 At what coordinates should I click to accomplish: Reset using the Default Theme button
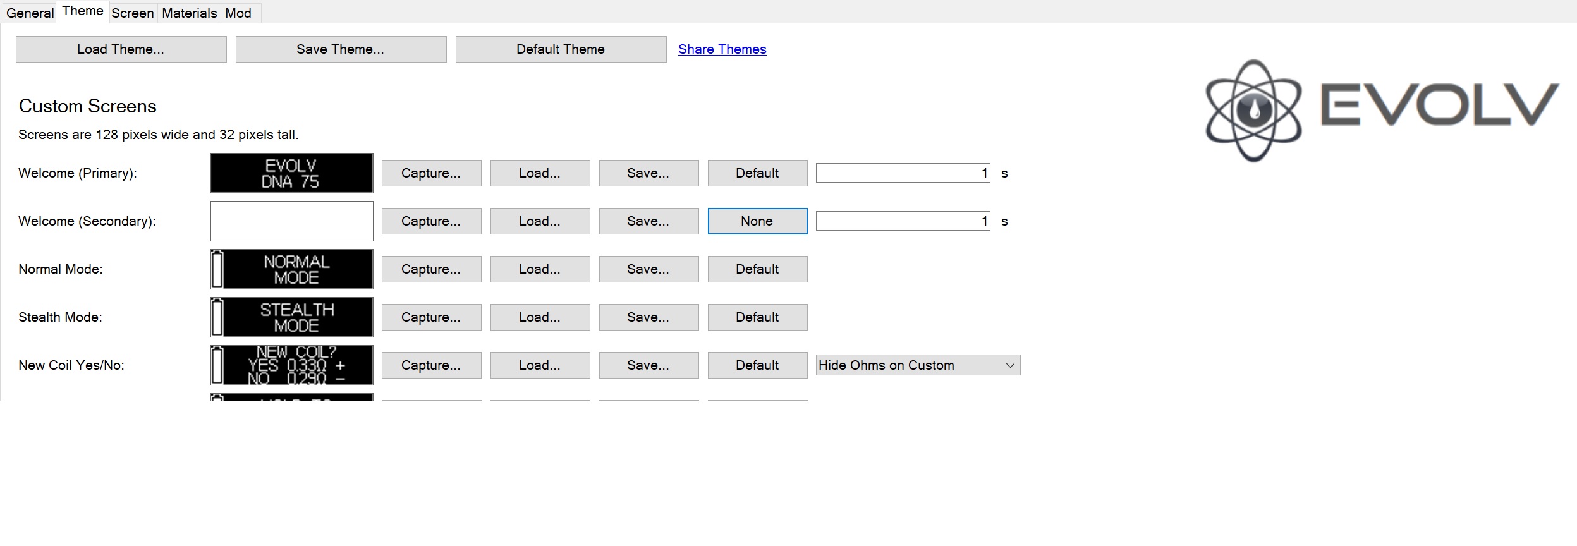tap(560, 49)
